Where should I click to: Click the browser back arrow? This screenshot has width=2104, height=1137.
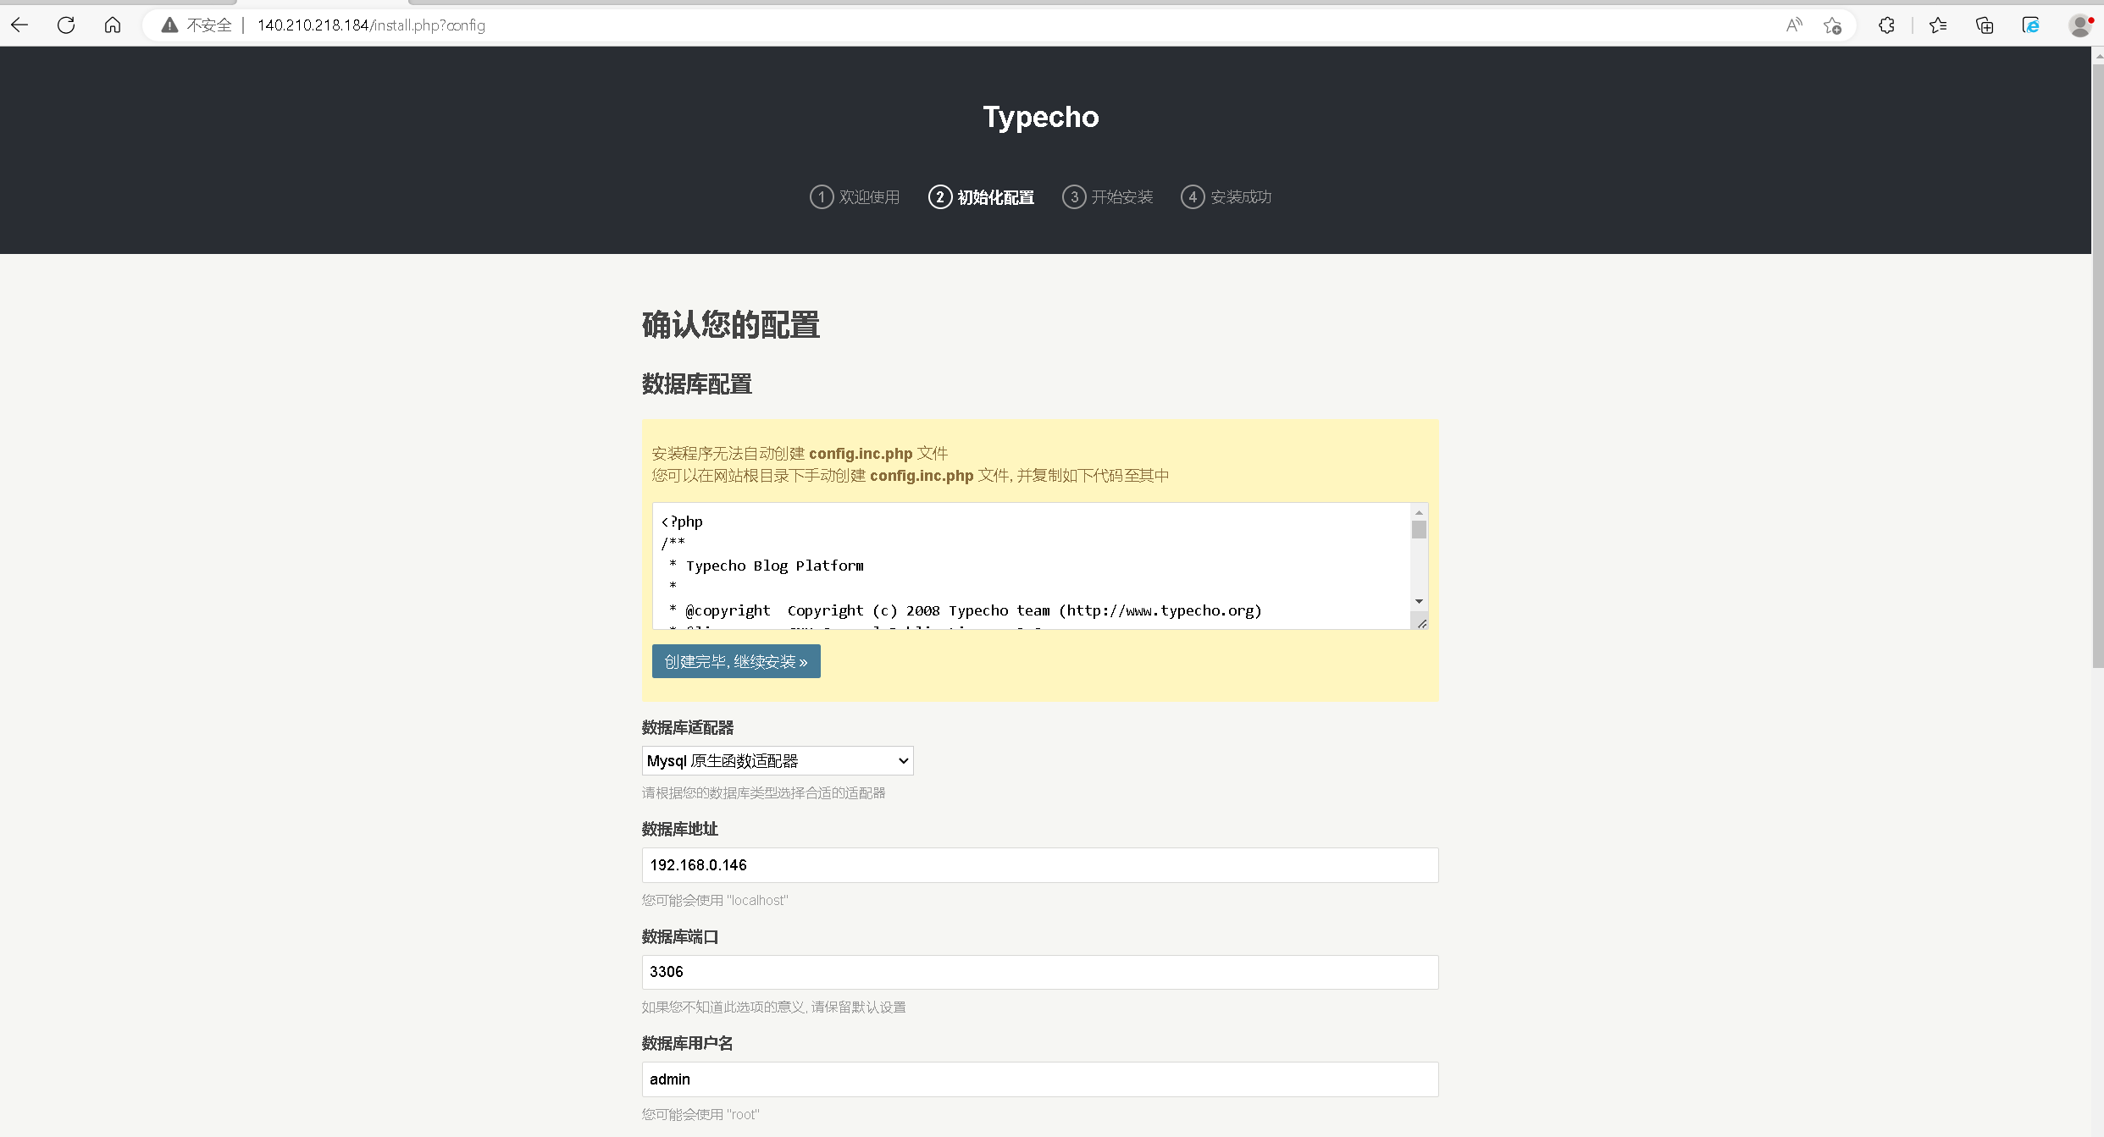coord(20,25)
